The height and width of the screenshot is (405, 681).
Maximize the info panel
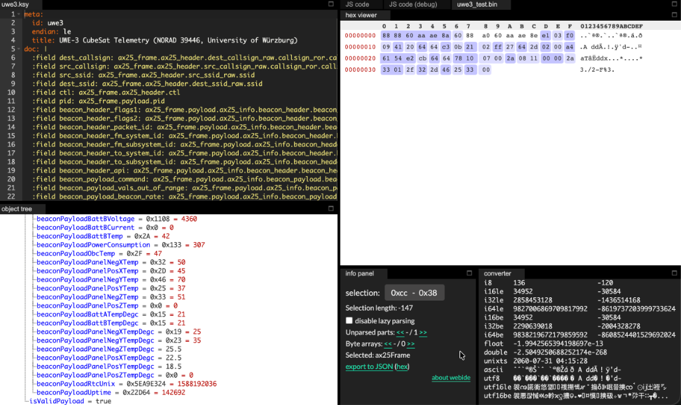pyautogui.click(x=469, y=273)
